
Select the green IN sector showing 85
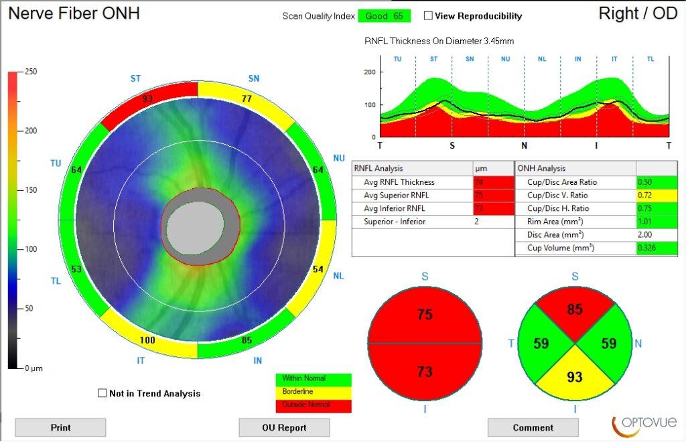[x=245, y=341]
